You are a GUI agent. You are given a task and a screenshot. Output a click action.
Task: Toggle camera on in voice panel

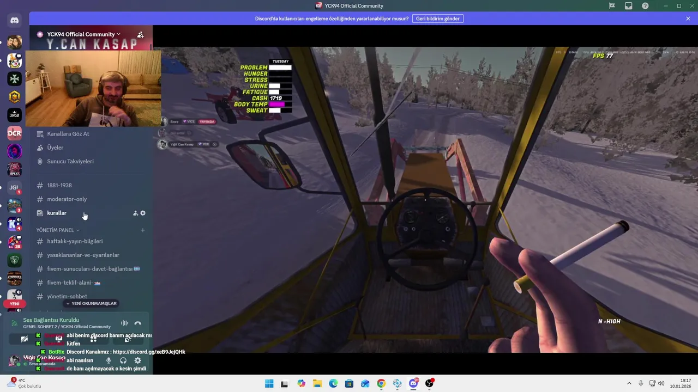point(25,339)
